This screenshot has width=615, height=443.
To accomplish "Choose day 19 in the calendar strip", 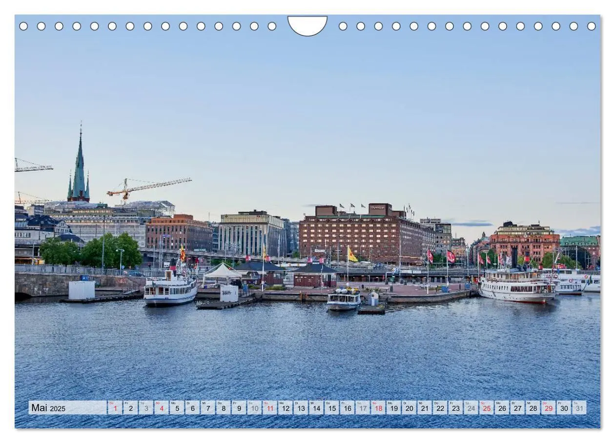I will click(394, 408).
